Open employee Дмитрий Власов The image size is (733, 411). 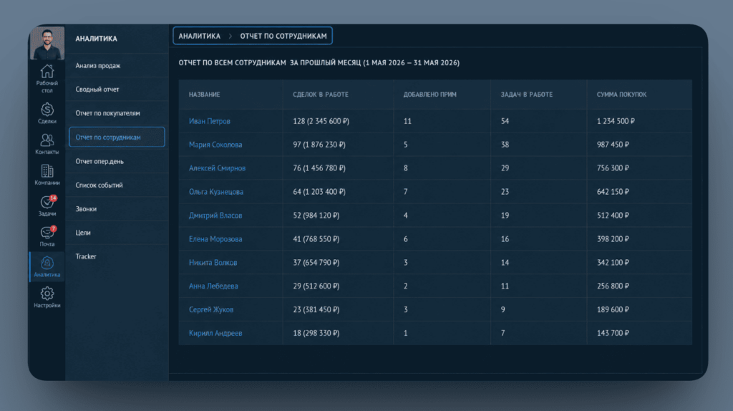click(215, 216)
